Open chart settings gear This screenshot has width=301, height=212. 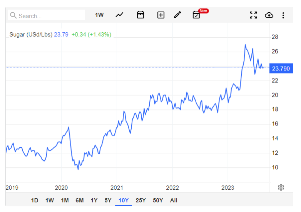(x=281, y=187)
